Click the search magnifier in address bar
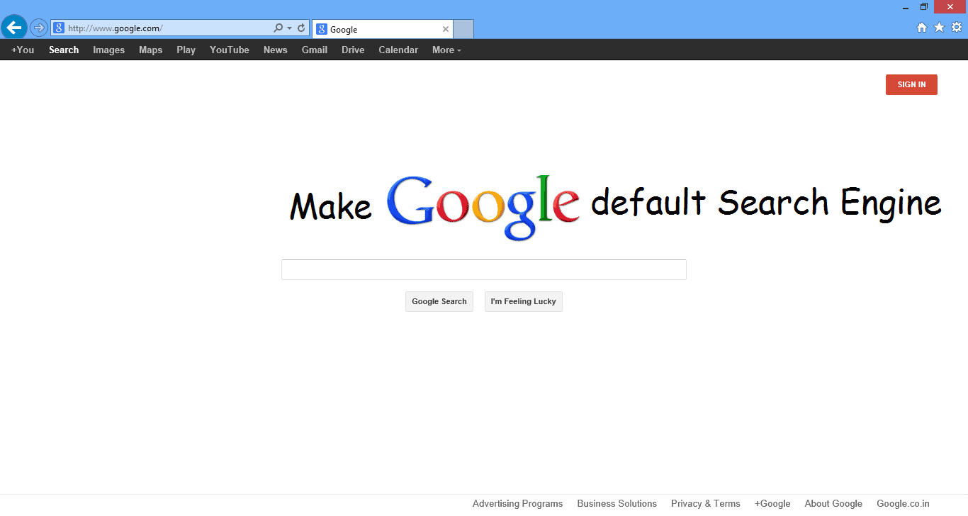This screenshot has height=516, width=968. [x=278, y=28]
